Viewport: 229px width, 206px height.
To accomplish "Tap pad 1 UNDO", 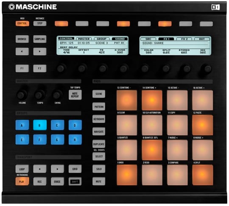I will coord(127,175).
